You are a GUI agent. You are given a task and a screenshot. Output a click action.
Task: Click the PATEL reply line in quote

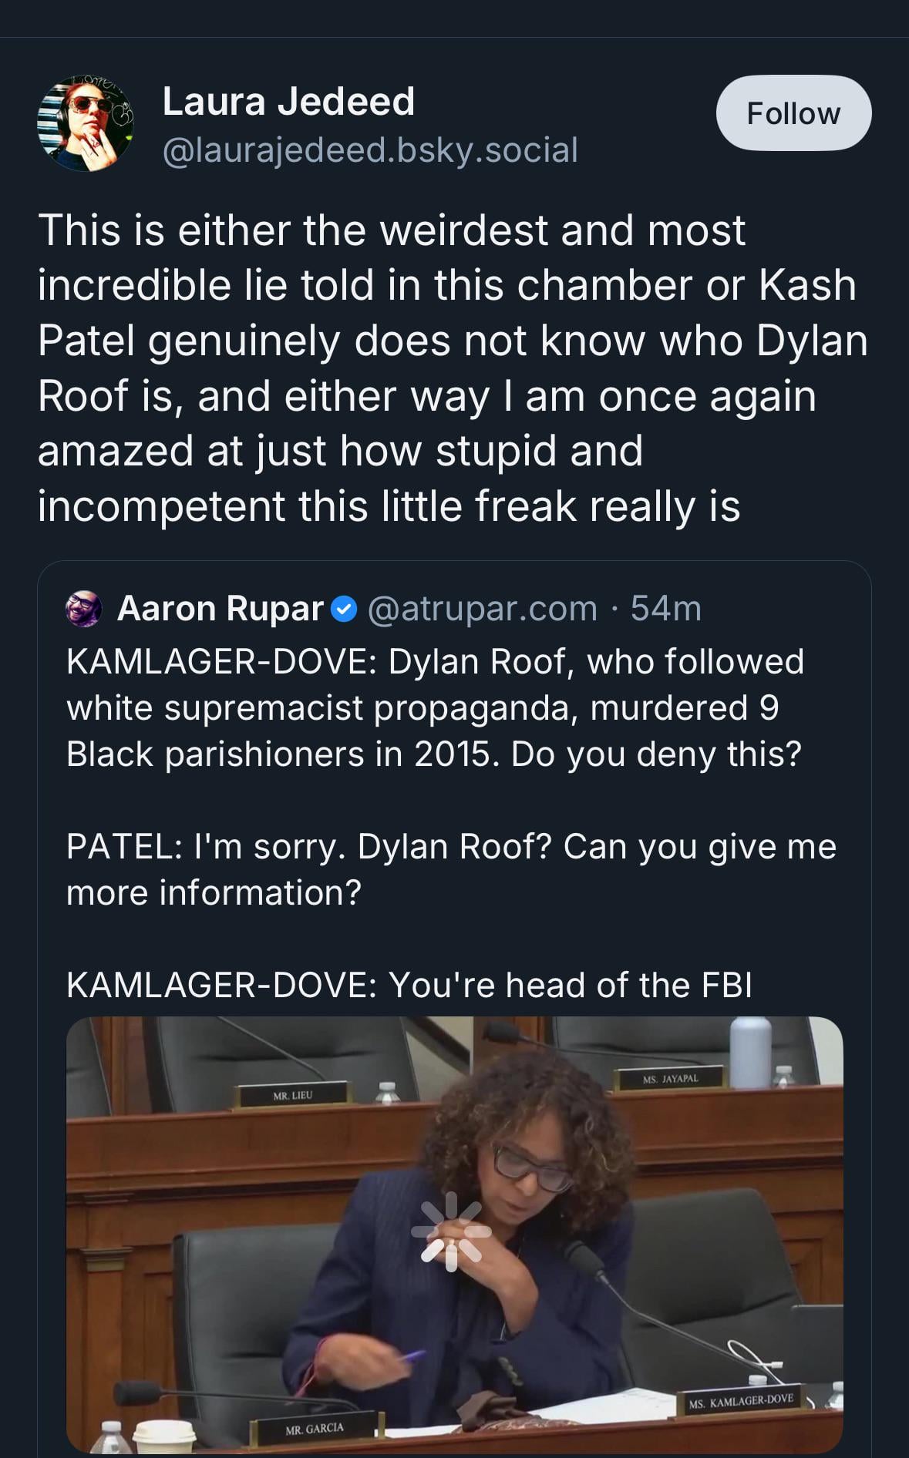point(451,869)
